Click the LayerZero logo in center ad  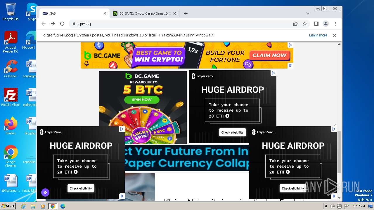[202, 76]
